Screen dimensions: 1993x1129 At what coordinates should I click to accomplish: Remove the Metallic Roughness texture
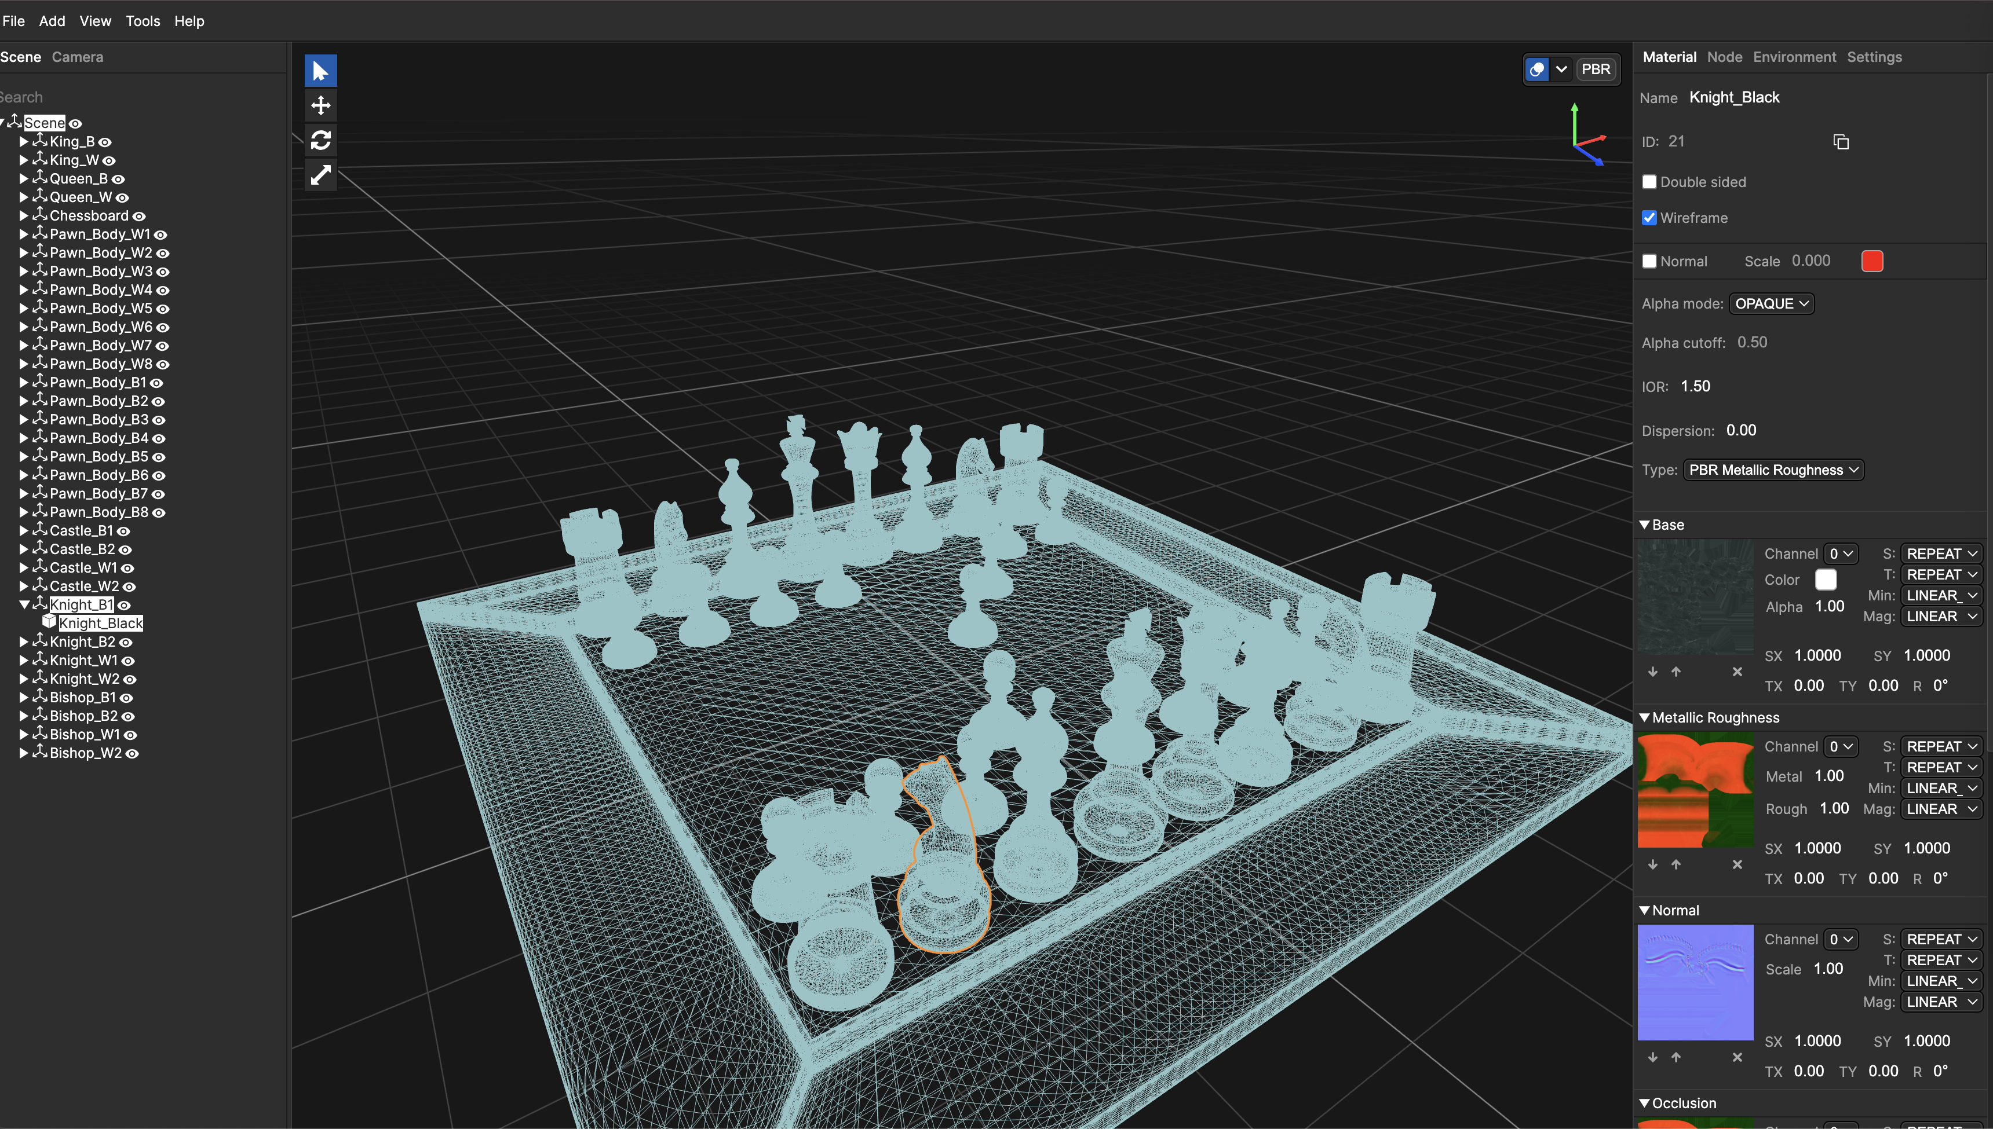[1737, 864]
